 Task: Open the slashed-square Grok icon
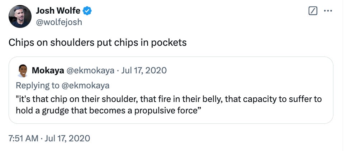pos(313,11)
